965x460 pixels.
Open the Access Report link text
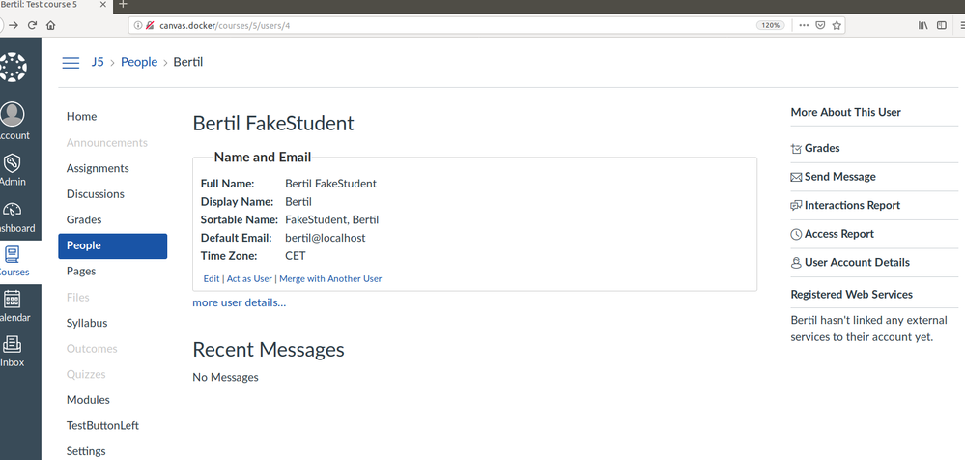click(x=839, y=234)
